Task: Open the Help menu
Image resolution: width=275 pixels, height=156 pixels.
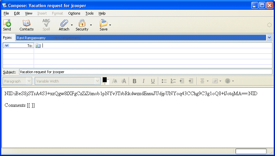Action: click(102, 13)
